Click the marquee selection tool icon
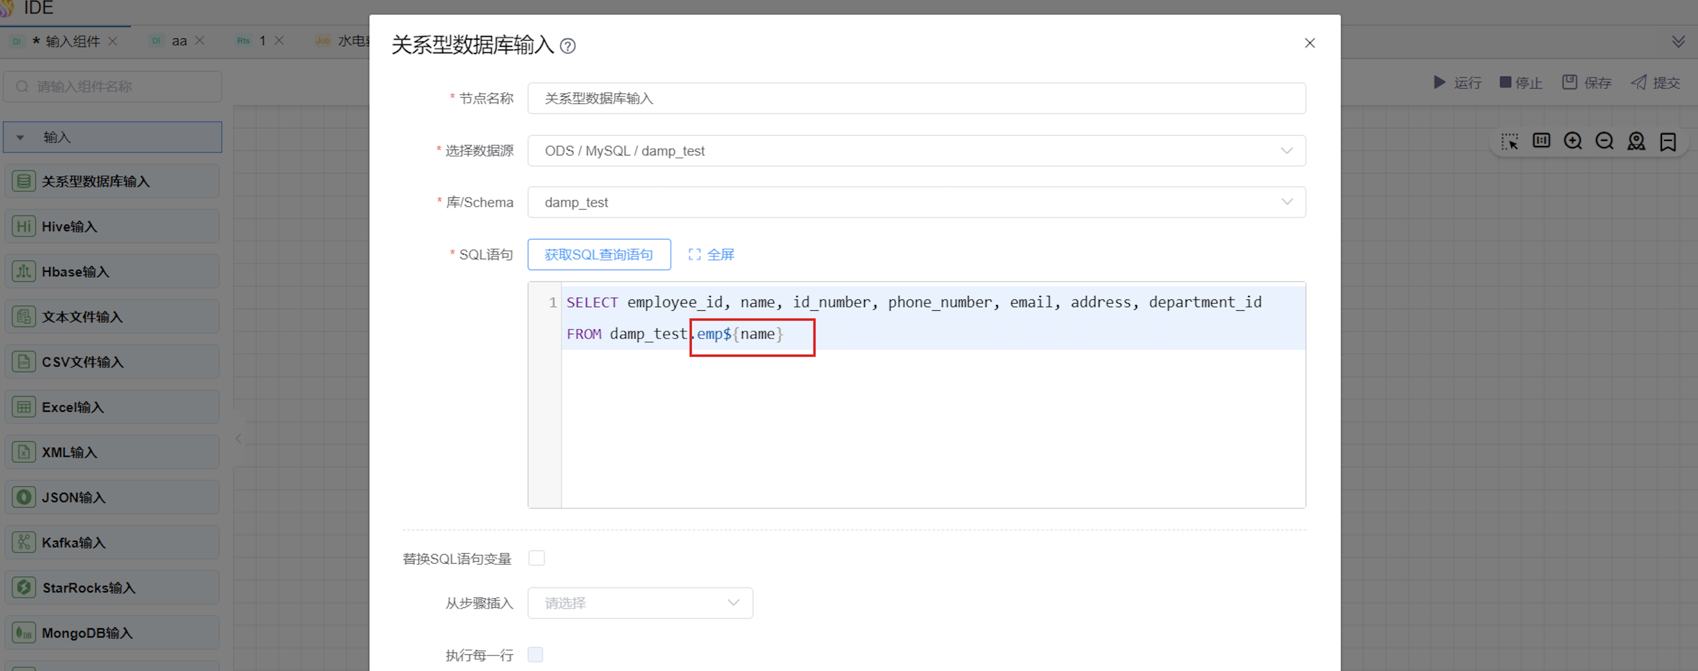The height and width of the screenshot is (671, 1698). pyautogui.click(x=1509, y=141)
